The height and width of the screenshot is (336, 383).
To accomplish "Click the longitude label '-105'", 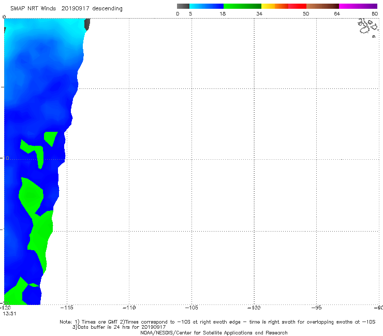I will pyautogui.click(x=192, y=308).
